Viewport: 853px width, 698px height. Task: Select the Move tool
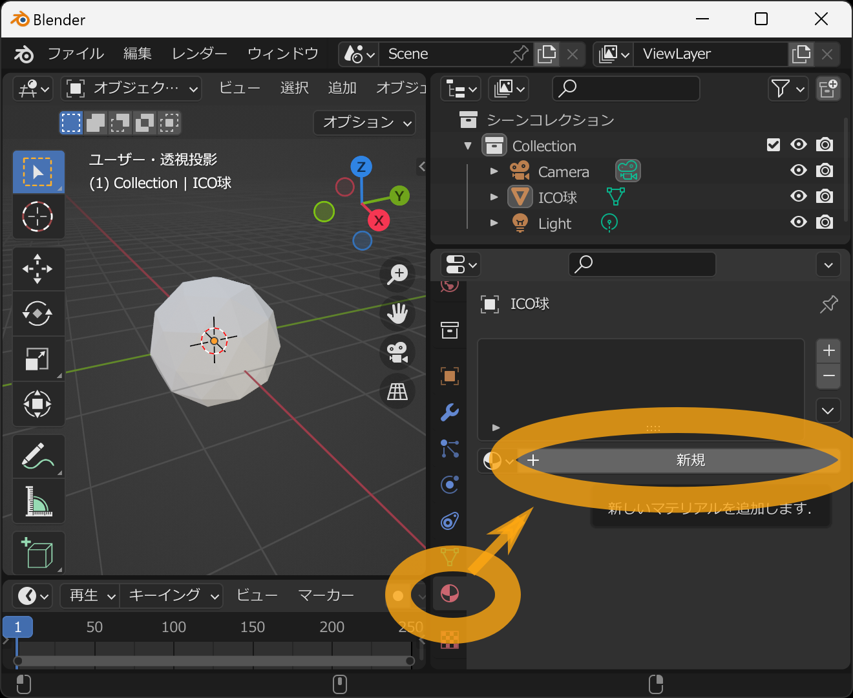pos(38,269)
